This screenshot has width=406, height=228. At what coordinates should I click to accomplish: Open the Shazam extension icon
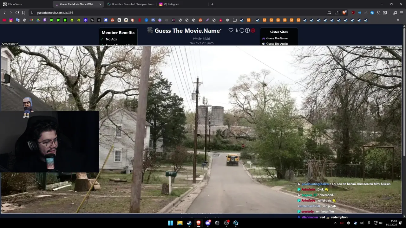[372, 13]
